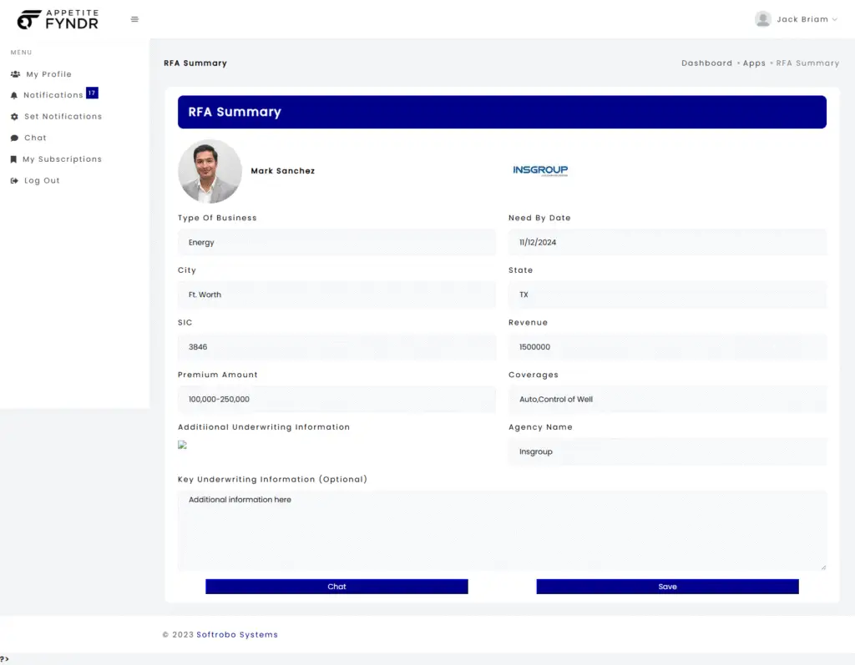Viewport: 855px width, 665px height.
Task: Click the Notifications bell icon
Action: tap(14, 95)
